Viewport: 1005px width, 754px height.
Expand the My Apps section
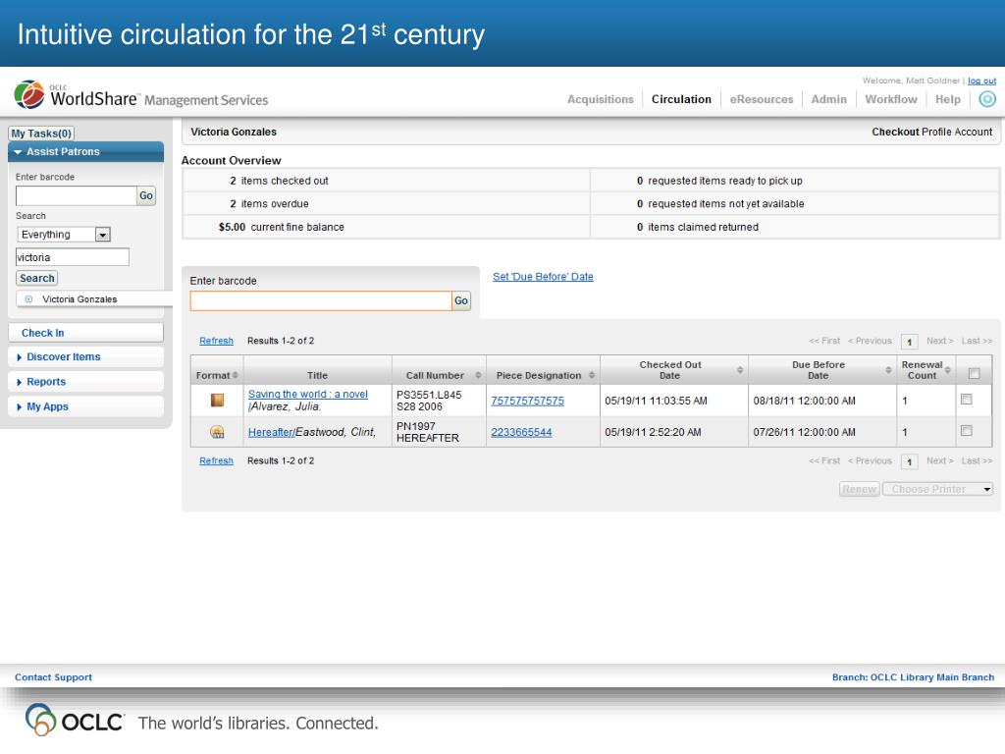tap(86, 406)
